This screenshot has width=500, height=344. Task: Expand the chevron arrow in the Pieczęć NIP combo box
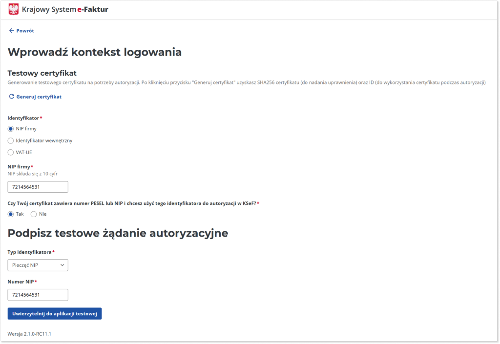click(62, 265)
